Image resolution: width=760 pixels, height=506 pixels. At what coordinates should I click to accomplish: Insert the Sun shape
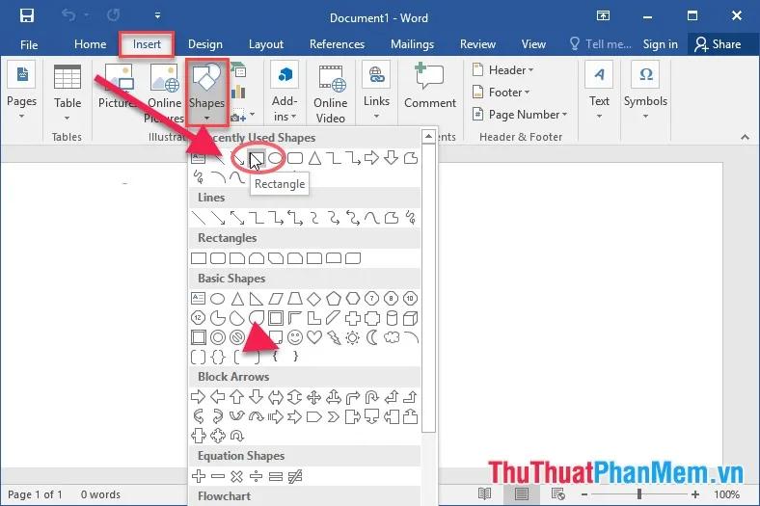pyautogui.click(x=353, y=337)
